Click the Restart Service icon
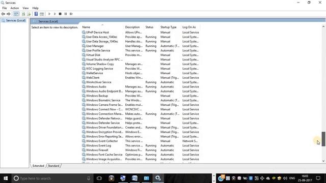This screenshot has width=326, height=183. (71, 14)
